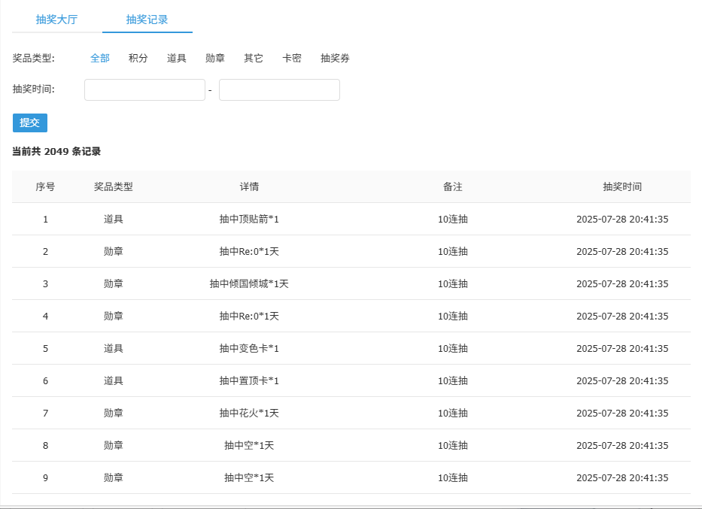Click the end date input field
Viewport: 702px width, 509px height.
pyautogui.click(x=279, y=89)
